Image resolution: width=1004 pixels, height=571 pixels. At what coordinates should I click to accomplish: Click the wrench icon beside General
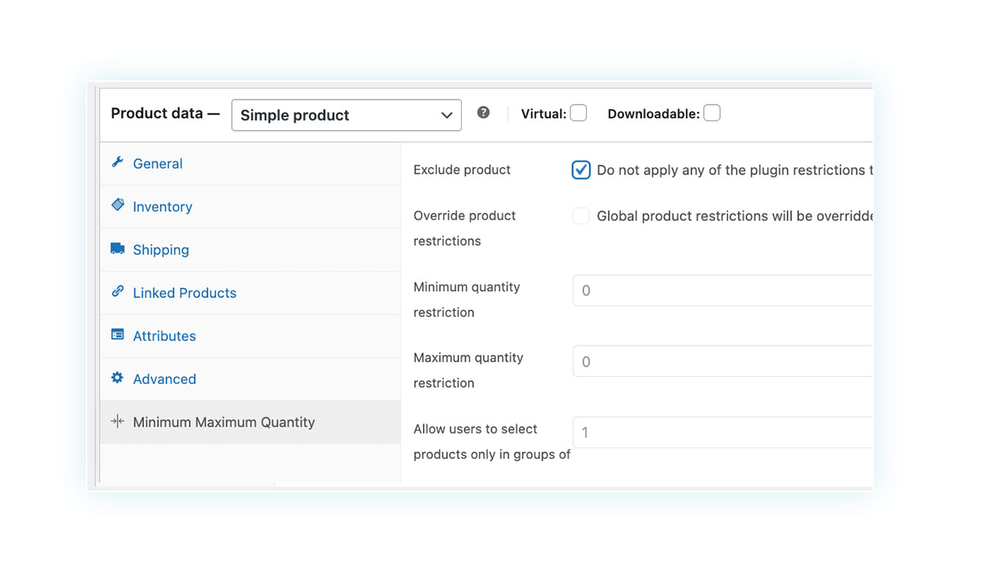tap(117, 161)
